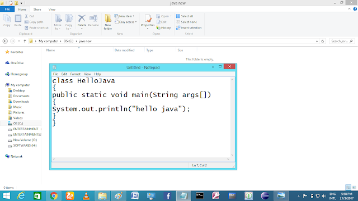Launch Google Chrome from the taskbar
This screenshot has height=201, width=358.
(x=54, y=196)
